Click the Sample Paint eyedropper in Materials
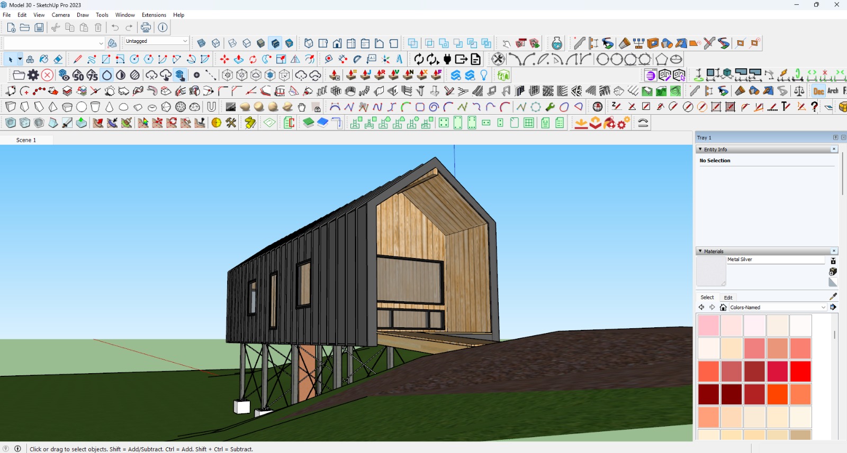This screenshot has width=847, height=453. point(833,297)
